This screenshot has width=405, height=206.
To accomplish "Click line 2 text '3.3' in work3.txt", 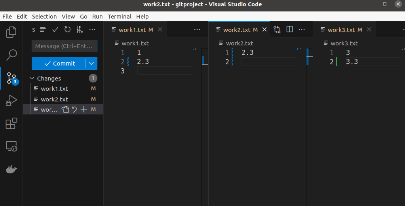I will click(352, 62).
